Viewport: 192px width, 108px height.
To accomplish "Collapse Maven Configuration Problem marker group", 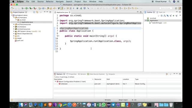I will [55, 82].
